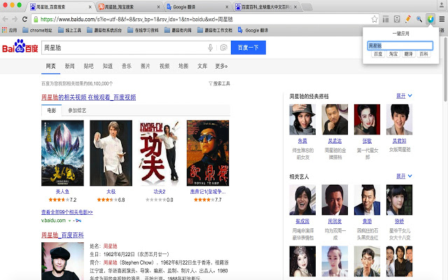The width and height of the screenshot is (448, 280).
Task: Open the apps grid shortcut in bookmarks bar
Action: 10,30
